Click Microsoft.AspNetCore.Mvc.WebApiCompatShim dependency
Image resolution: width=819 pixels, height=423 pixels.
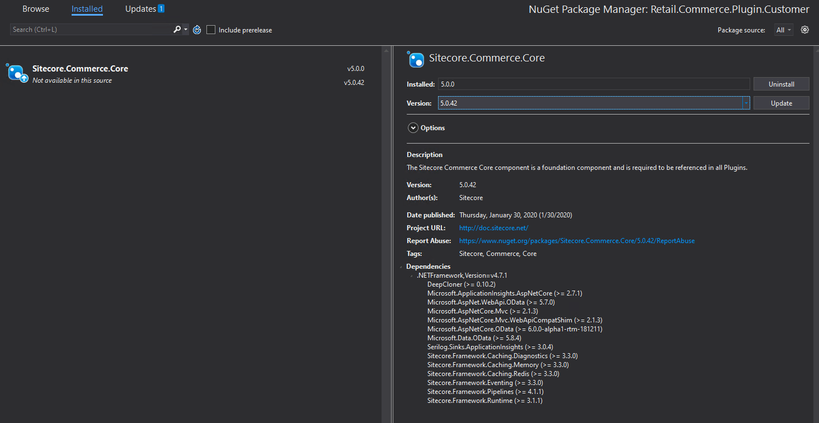[x=515, y=320]
